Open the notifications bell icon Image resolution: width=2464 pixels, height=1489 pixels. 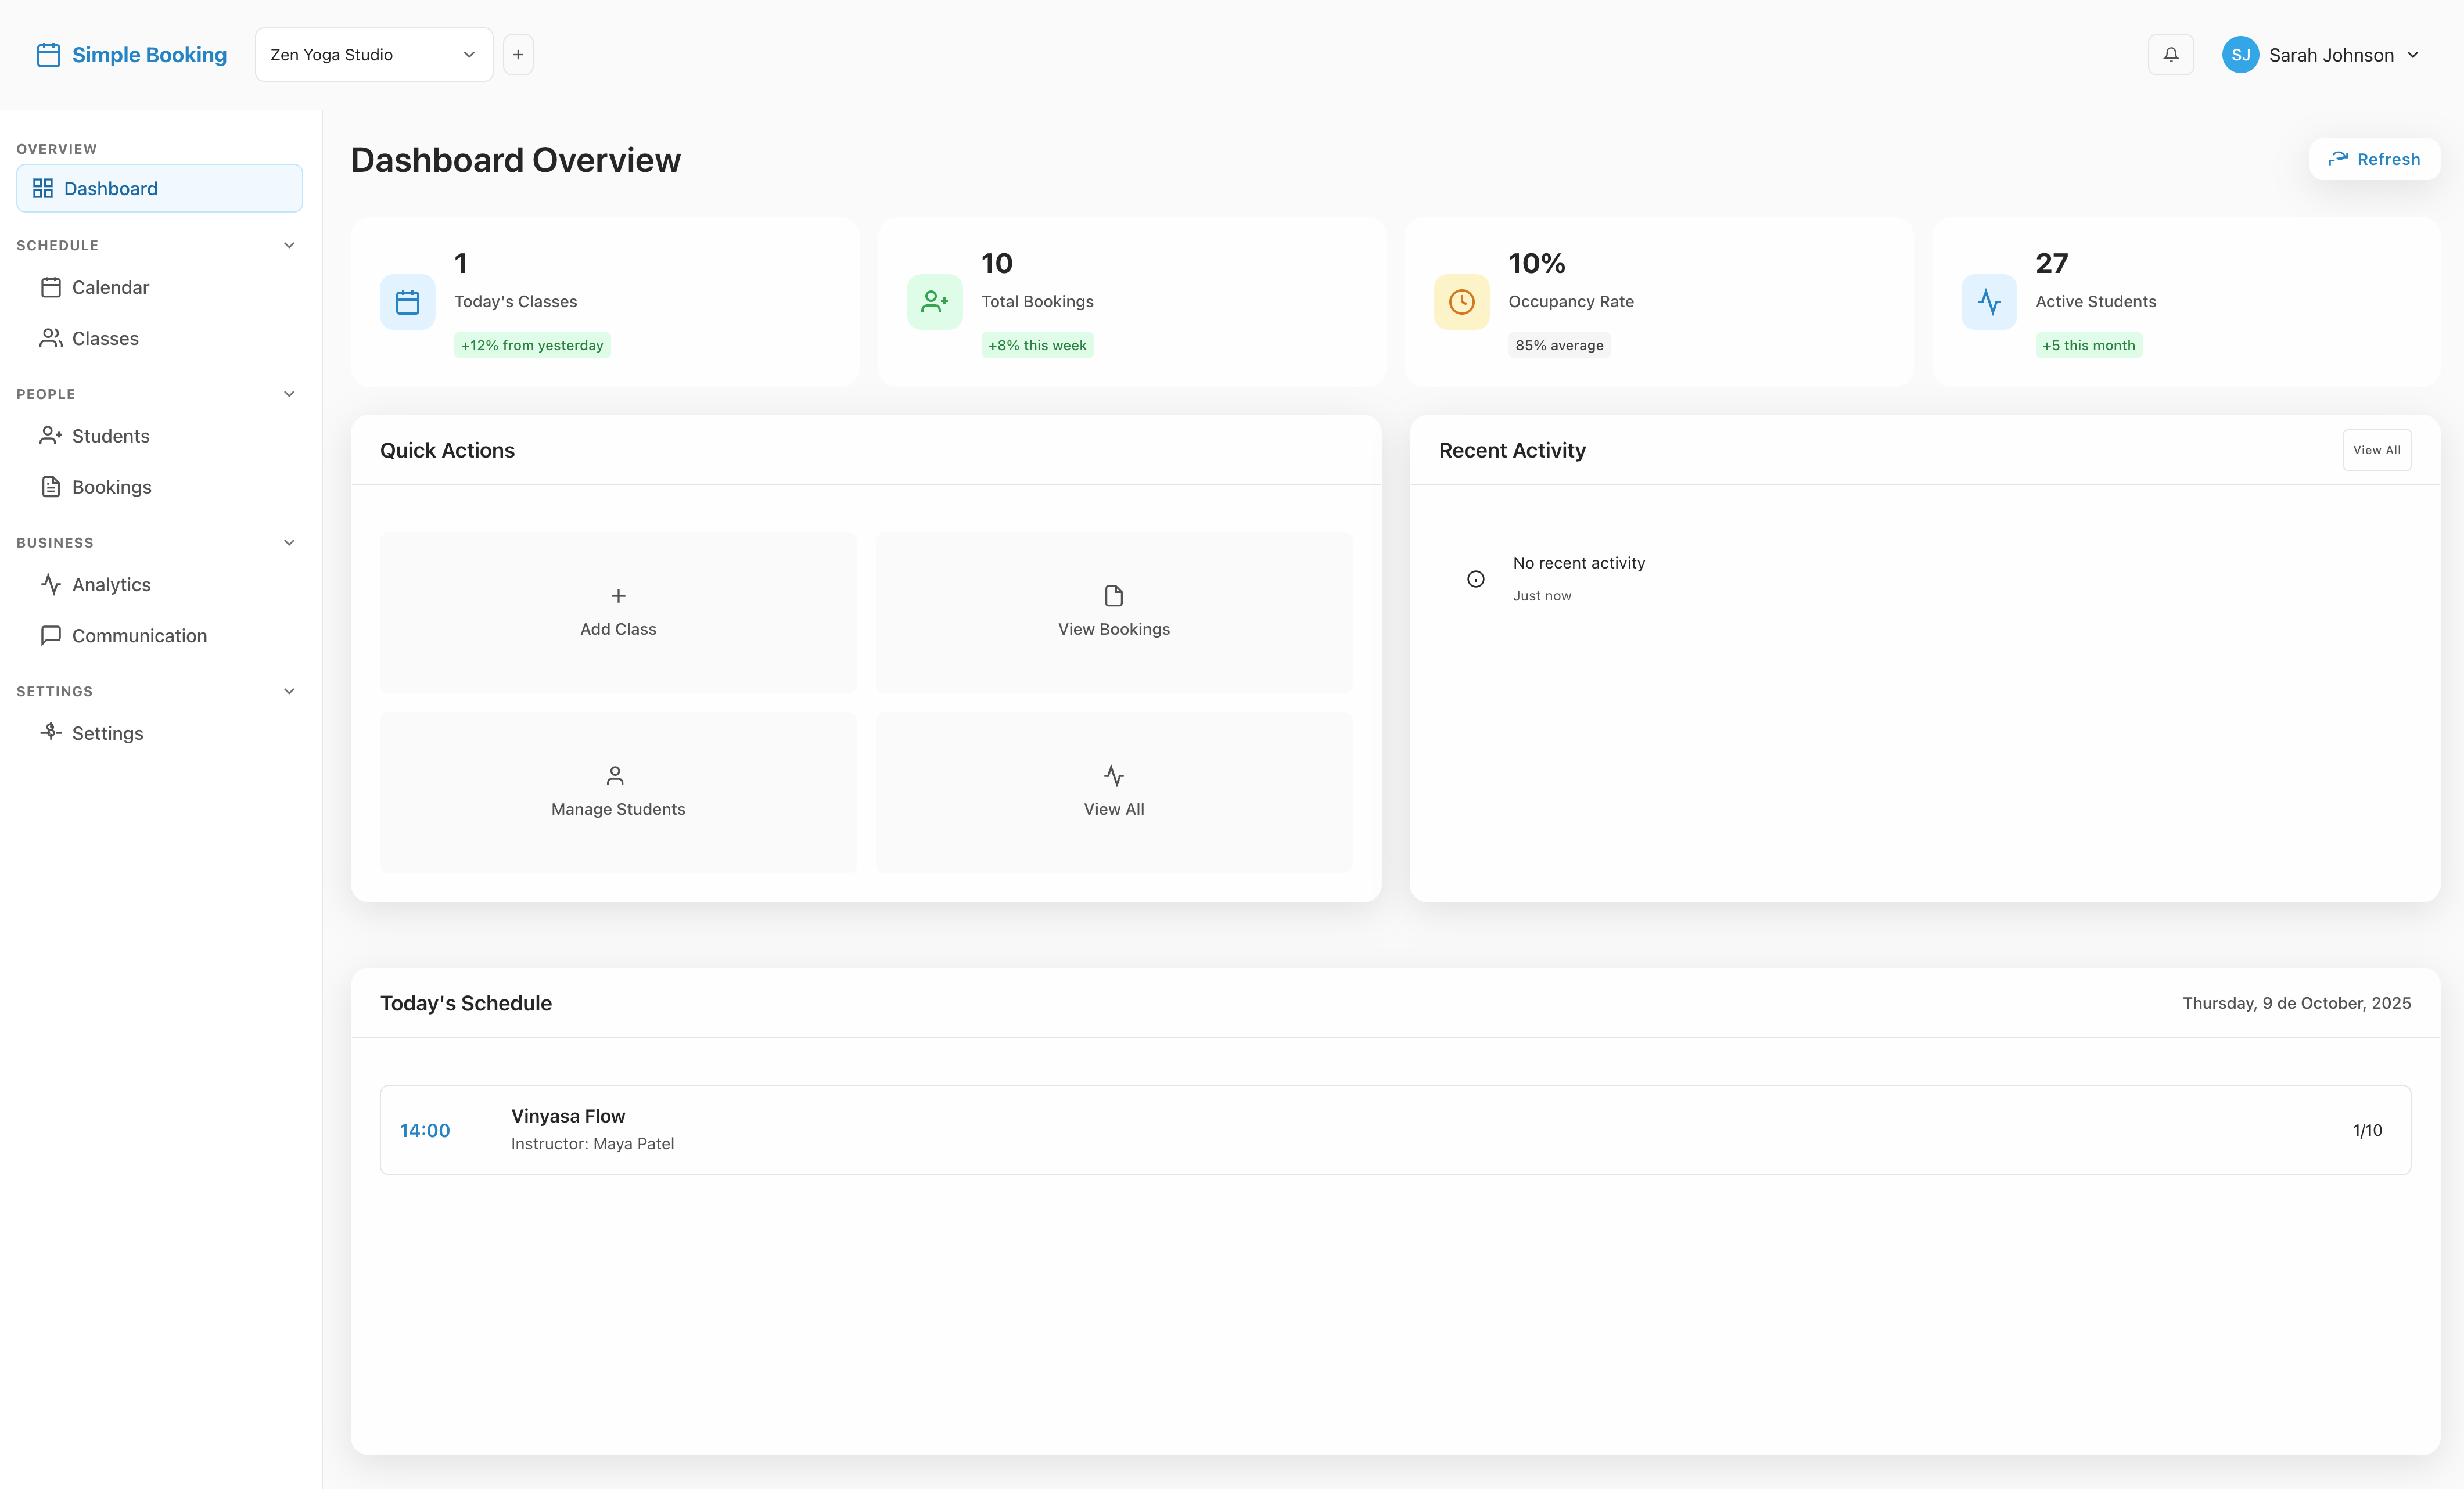pos(2170,54)
